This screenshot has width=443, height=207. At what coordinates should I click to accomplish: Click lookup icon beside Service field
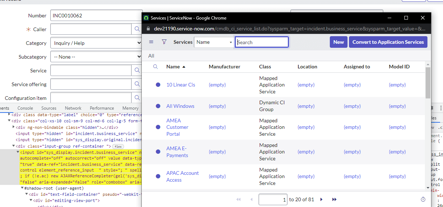click(137, 71)
